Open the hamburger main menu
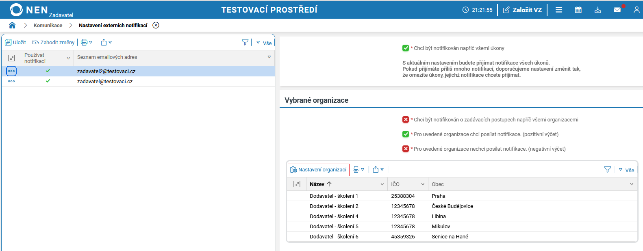The height and width of the screenshot is (251, 643). point(559,10)
